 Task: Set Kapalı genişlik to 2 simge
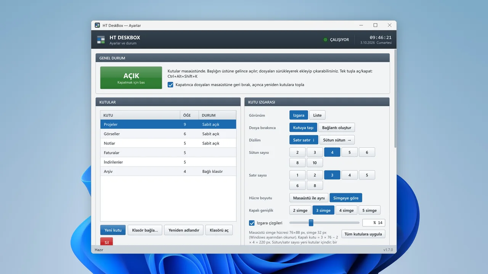pyautogui.click(x=300, y=210)
